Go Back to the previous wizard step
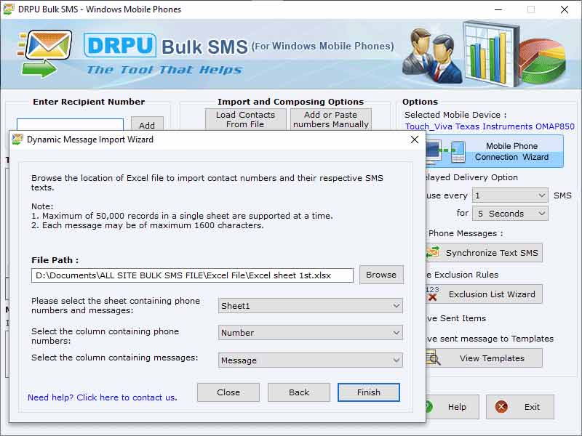 click(299, 392)
